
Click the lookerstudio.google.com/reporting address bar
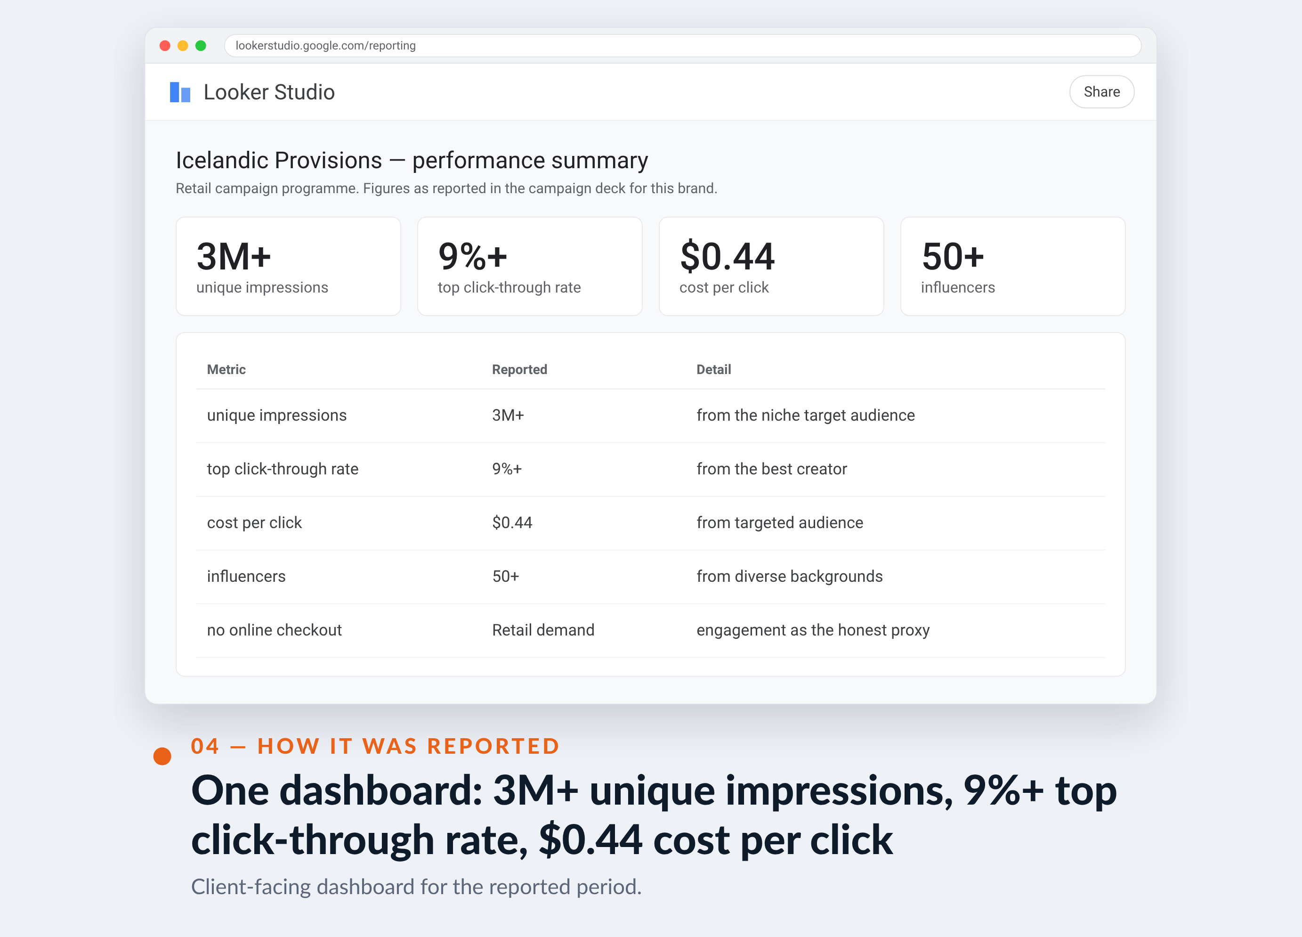(682, 45)
